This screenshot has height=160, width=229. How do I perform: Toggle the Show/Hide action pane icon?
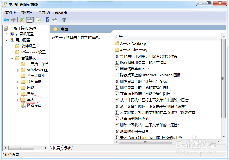[55, 20]
